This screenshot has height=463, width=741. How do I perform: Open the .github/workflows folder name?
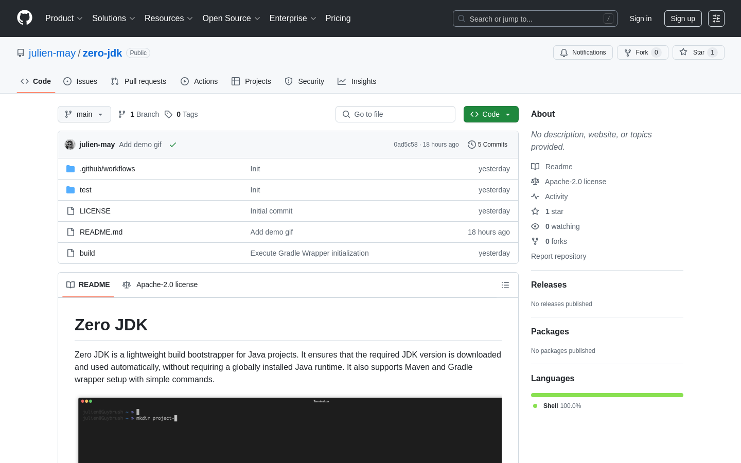(107, 169)
